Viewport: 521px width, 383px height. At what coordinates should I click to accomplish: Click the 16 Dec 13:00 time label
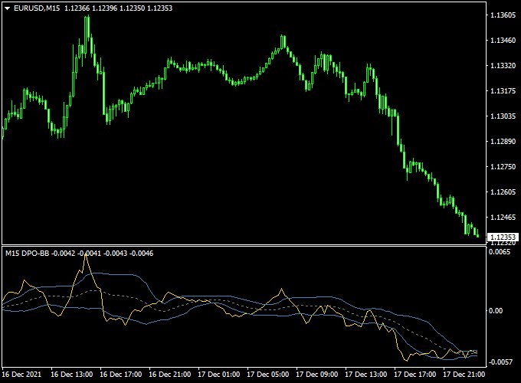coord(72,375)
